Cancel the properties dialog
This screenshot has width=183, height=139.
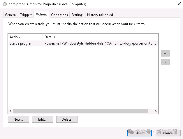(168, 133)
